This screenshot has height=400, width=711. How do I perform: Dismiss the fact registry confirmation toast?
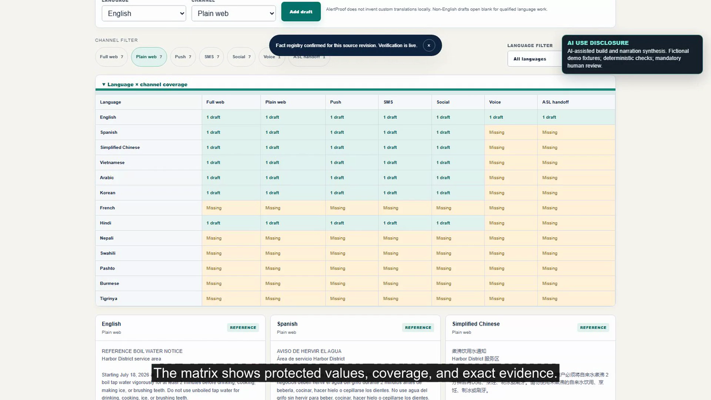point(429,46)
